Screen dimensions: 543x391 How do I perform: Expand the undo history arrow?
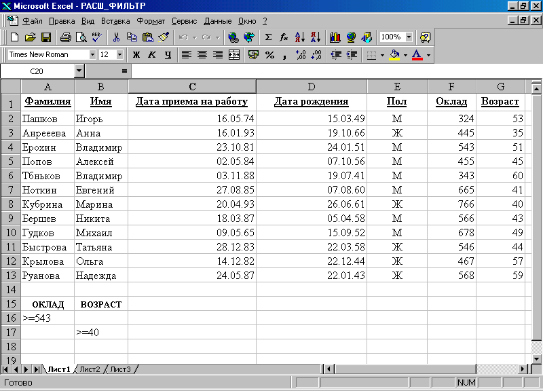pos(195,37)
